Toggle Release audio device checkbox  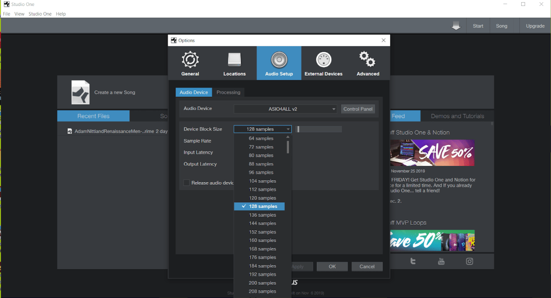(x=186, y=182)
